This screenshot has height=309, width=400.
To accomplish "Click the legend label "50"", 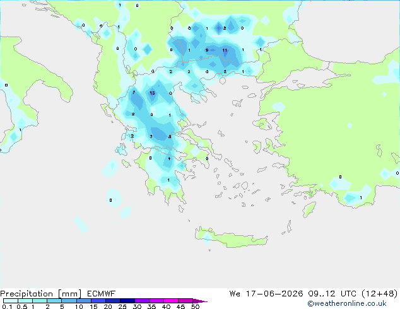I will (195, 306).
